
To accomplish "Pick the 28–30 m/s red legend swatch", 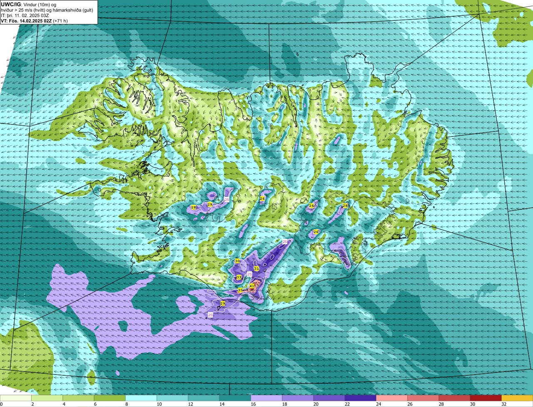I will (454, 398).
